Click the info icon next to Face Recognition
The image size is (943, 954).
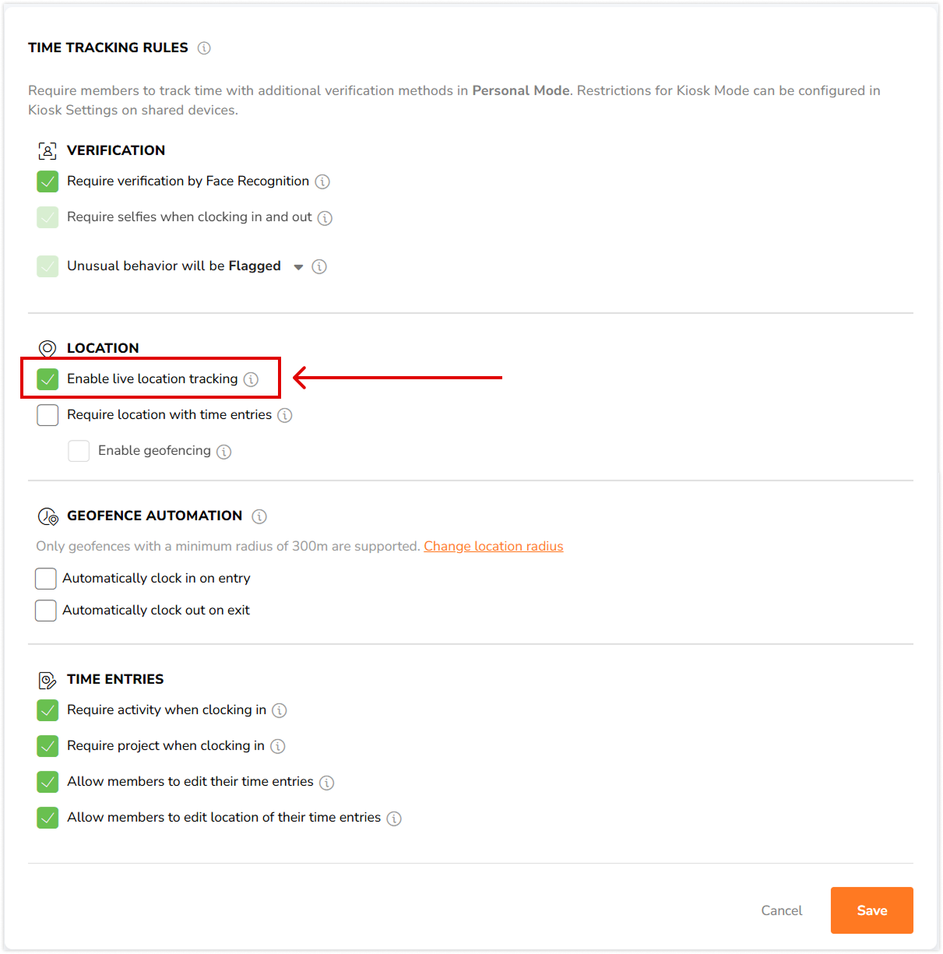[x=322, y=181]
